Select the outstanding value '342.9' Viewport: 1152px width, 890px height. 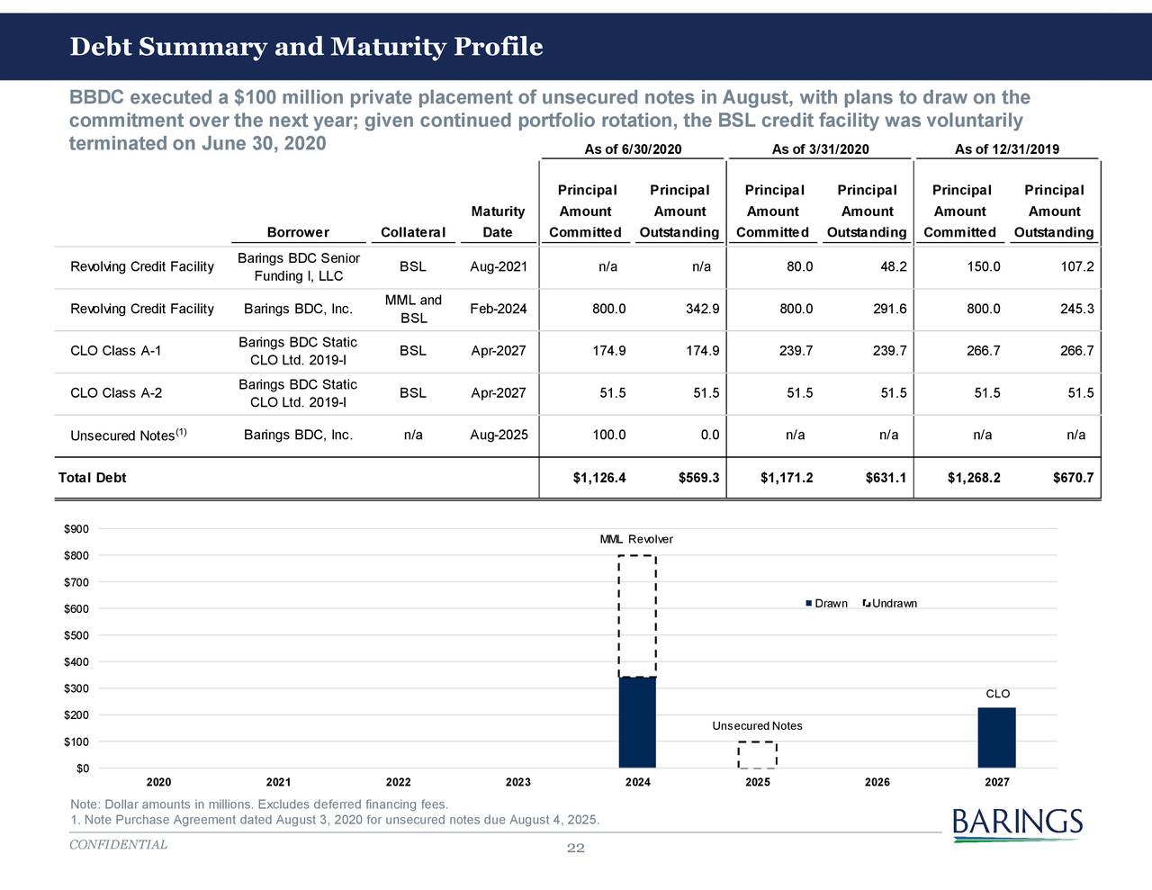[x=702, y=309]
